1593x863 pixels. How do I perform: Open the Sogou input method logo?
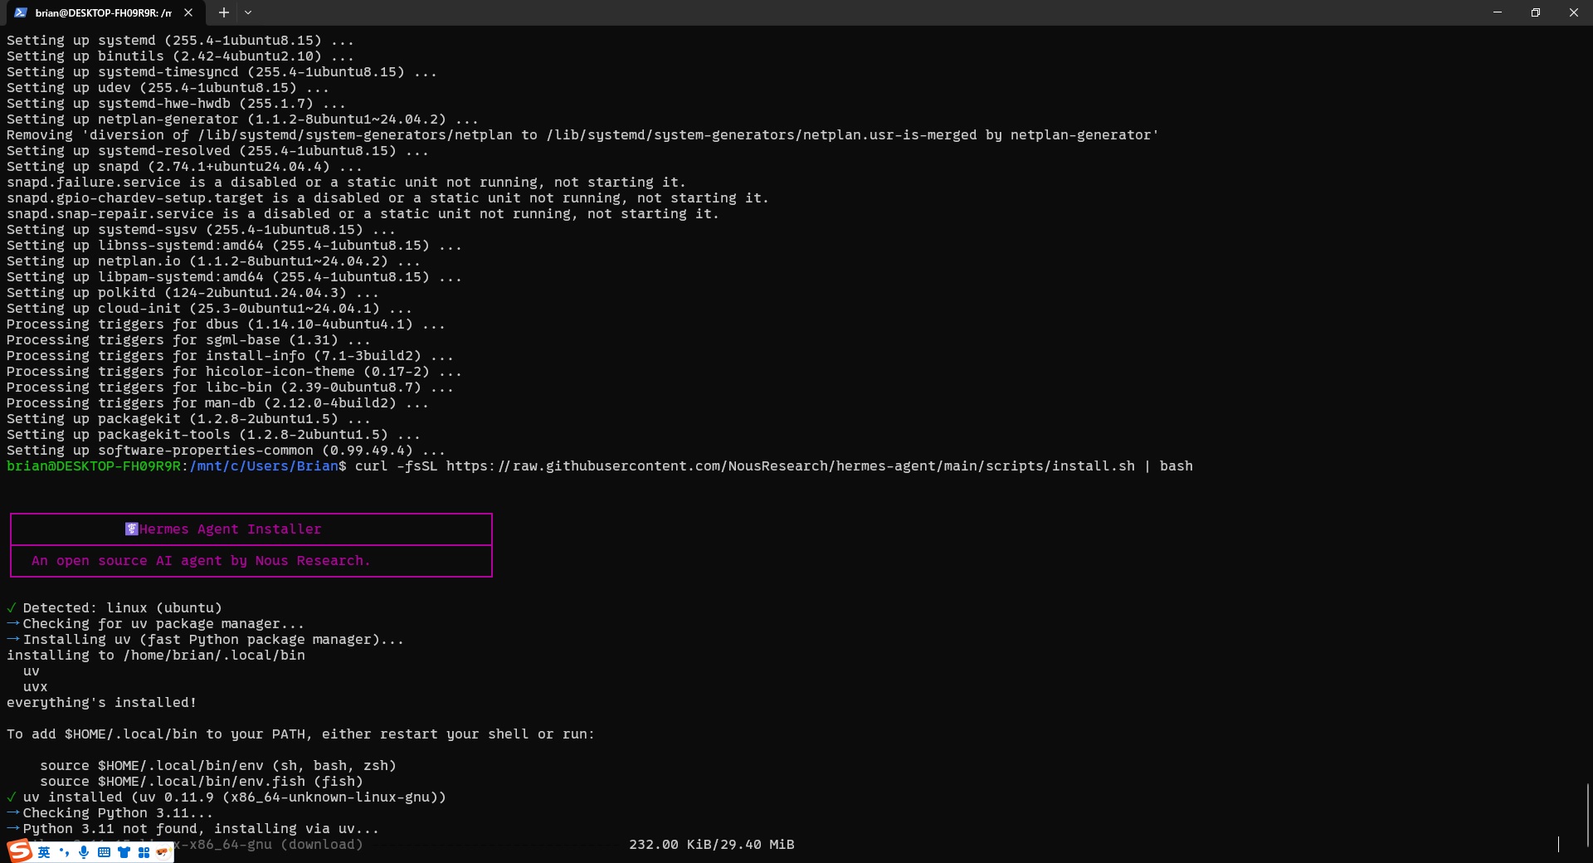click(20, 851)
